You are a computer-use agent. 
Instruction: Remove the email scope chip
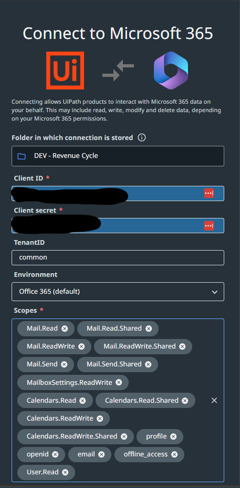click(101, 454)
